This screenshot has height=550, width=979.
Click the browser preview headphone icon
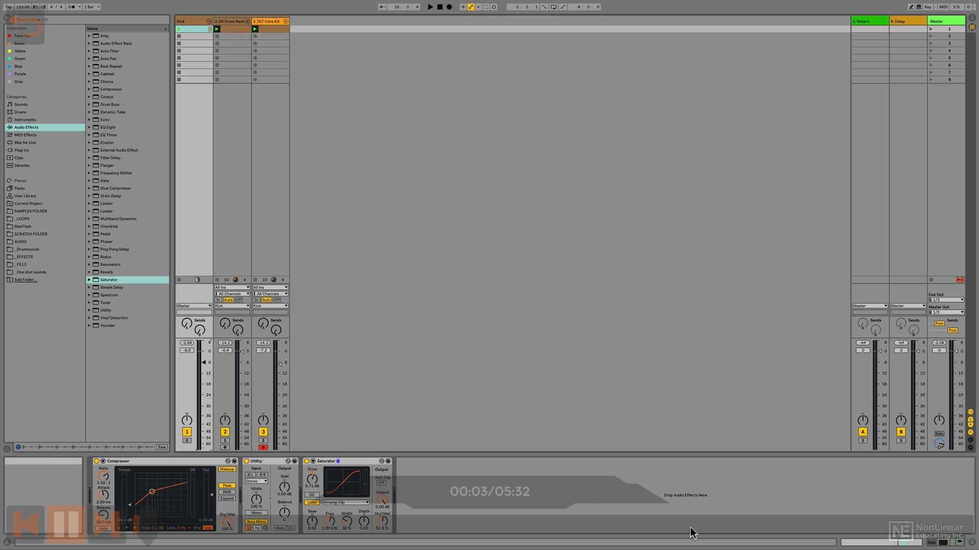[18, 447]
